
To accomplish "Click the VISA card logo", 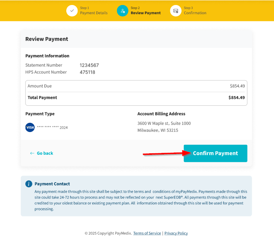I will (x=30, y=127).
